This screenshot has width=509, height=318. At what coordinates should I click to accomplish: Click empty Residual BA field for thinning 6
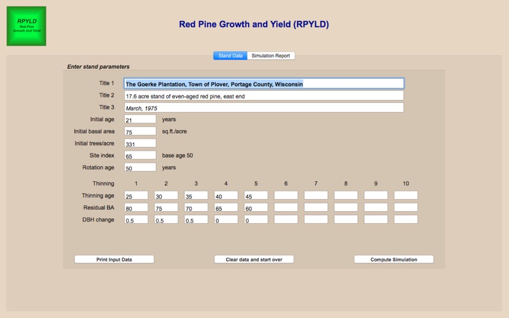[286, 207]
